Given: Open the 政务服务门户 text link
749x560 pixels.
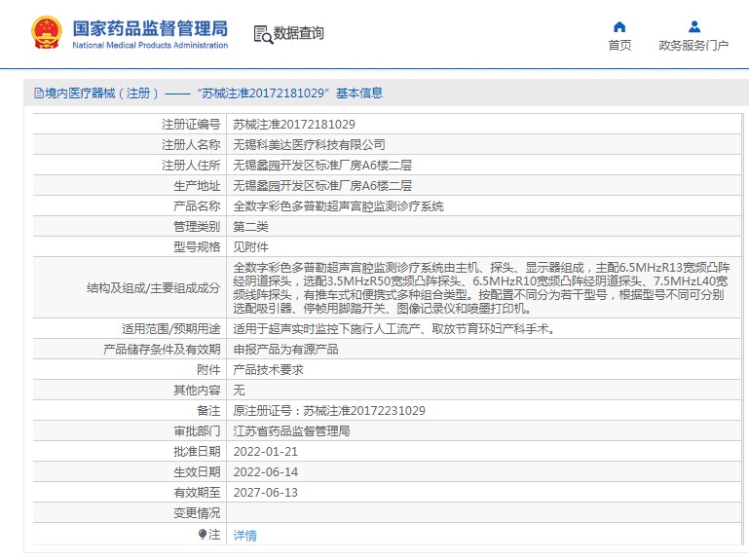Looking at the screenshot, I should 693,46.
